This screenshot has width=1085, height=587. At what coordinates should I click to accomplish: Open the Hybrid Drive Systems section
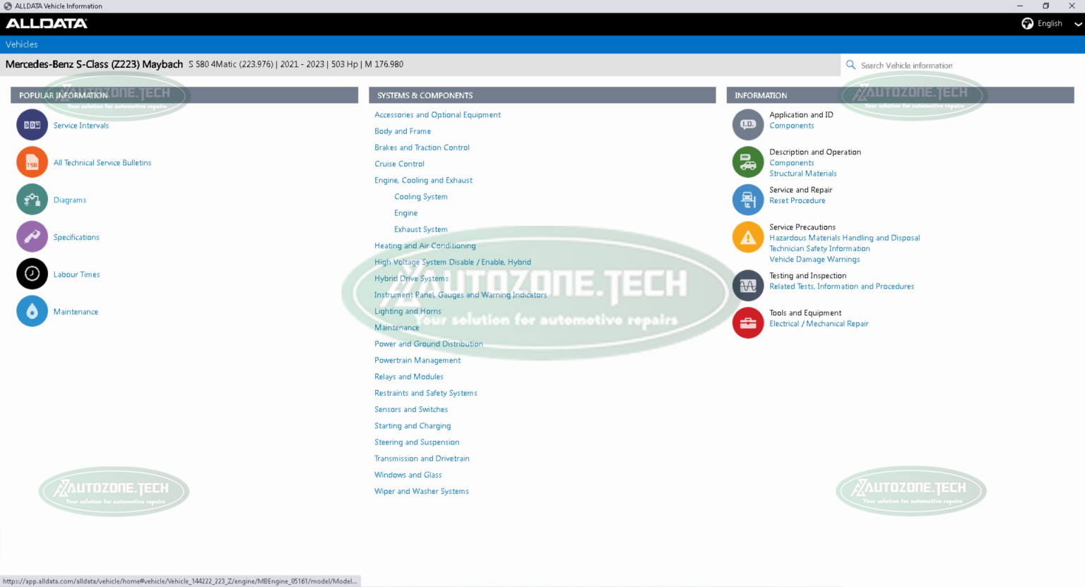point(411,278)
